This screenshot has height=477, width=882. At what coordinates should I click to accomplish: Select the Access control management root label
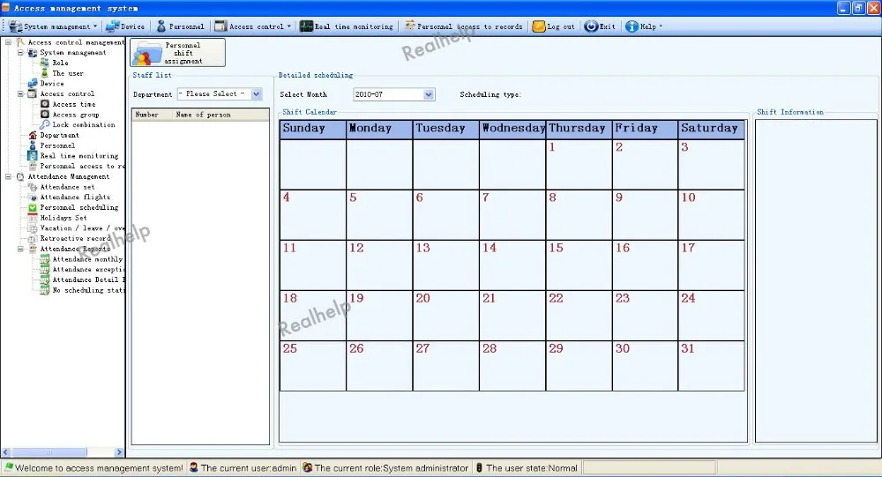[76, 42]
